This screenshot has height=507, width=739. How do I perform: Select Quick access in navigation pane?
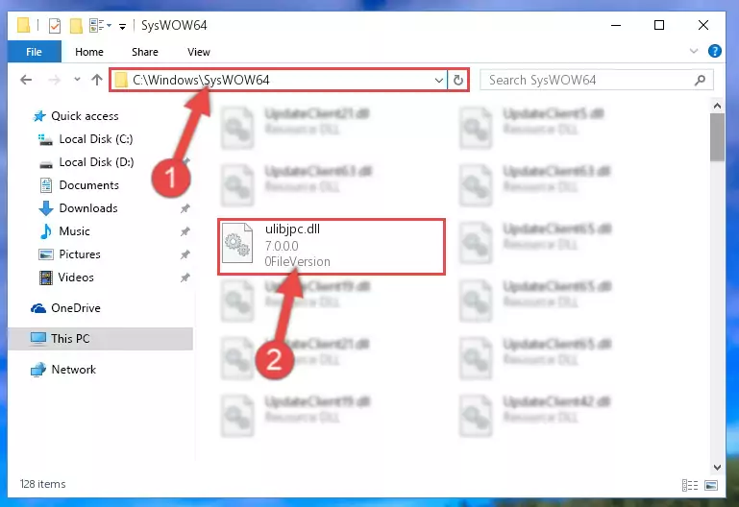(x=85, y=116)
